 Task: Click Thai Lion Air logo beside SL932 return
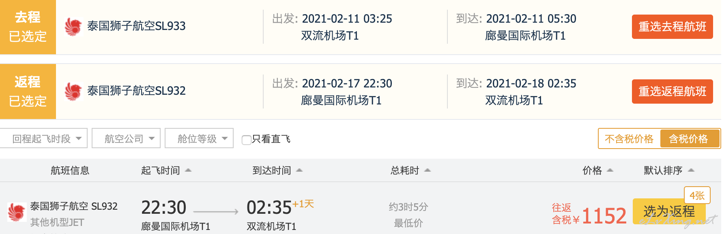73,91
